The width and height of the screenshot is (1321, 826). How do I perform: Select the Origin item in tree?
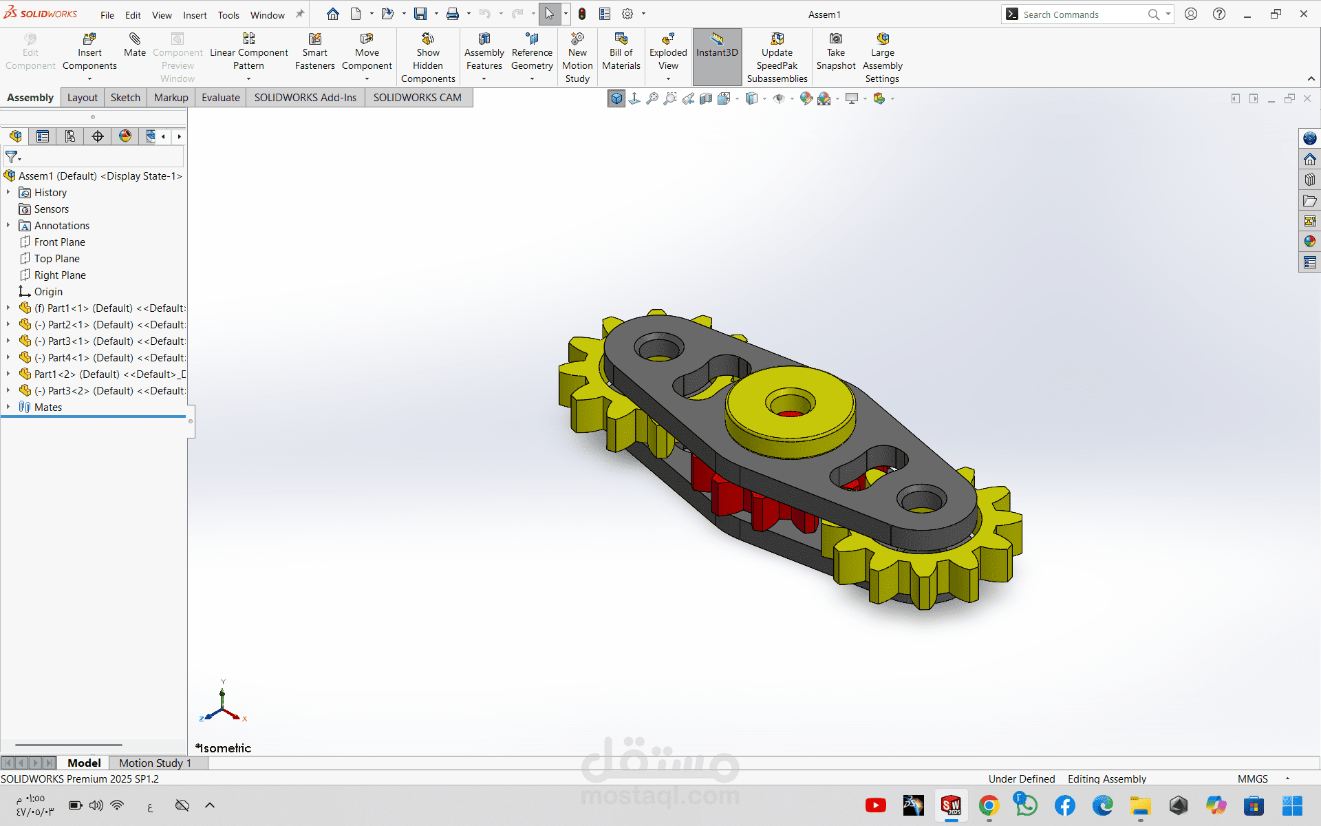click(48, 292)
